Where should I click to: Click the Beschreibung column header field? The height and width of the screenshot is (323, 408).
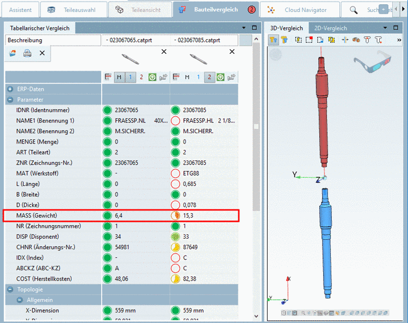point(53,40)
